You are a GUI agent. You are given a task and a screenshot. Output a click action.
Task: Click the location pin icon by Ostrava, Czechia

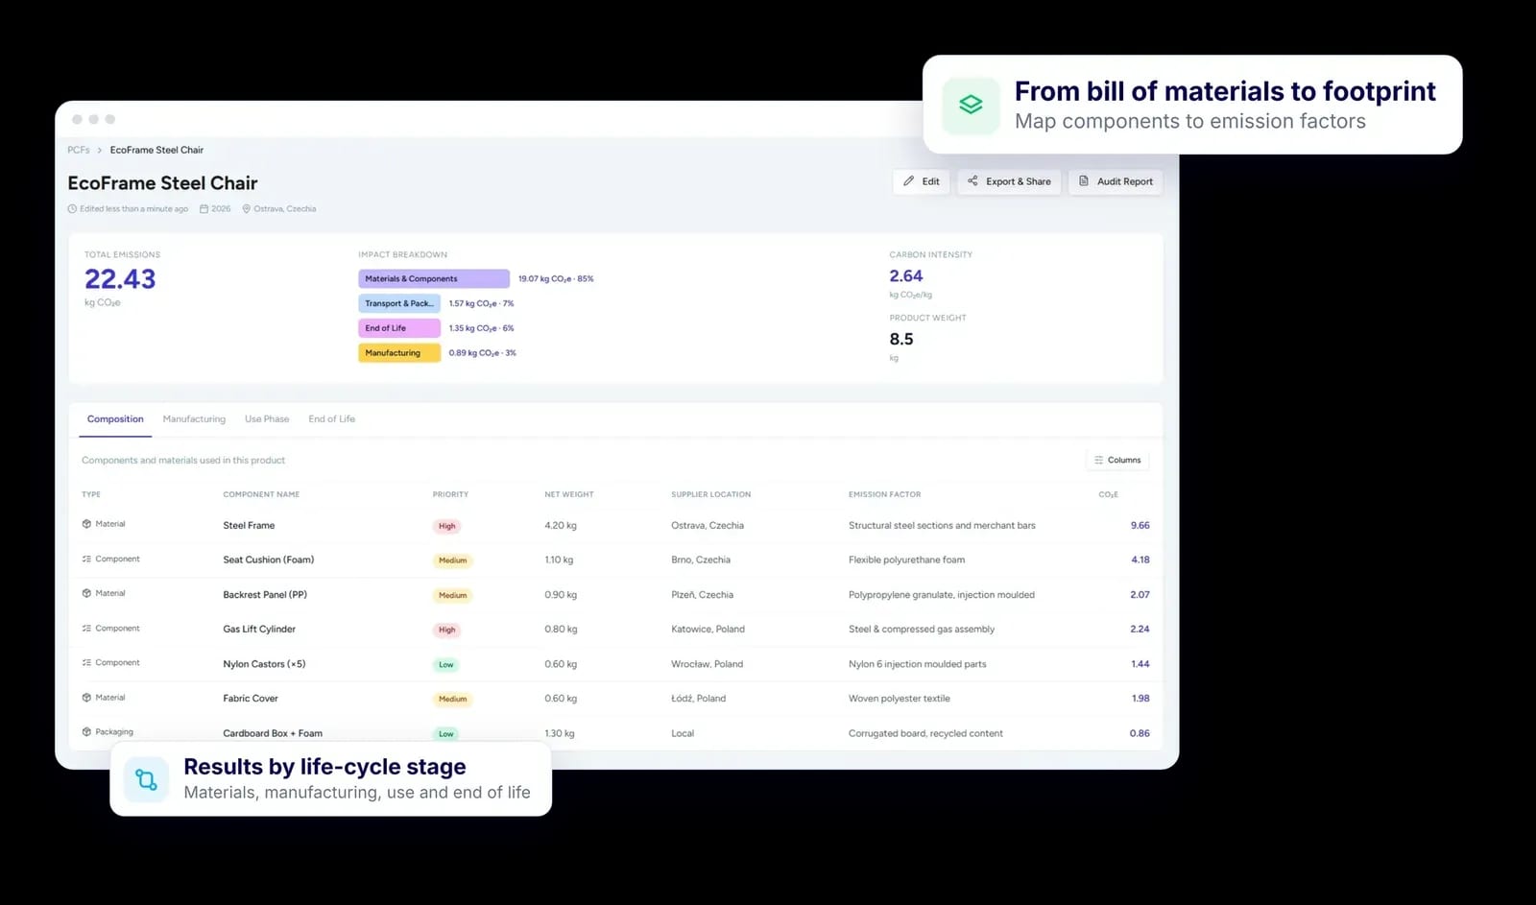246,209
